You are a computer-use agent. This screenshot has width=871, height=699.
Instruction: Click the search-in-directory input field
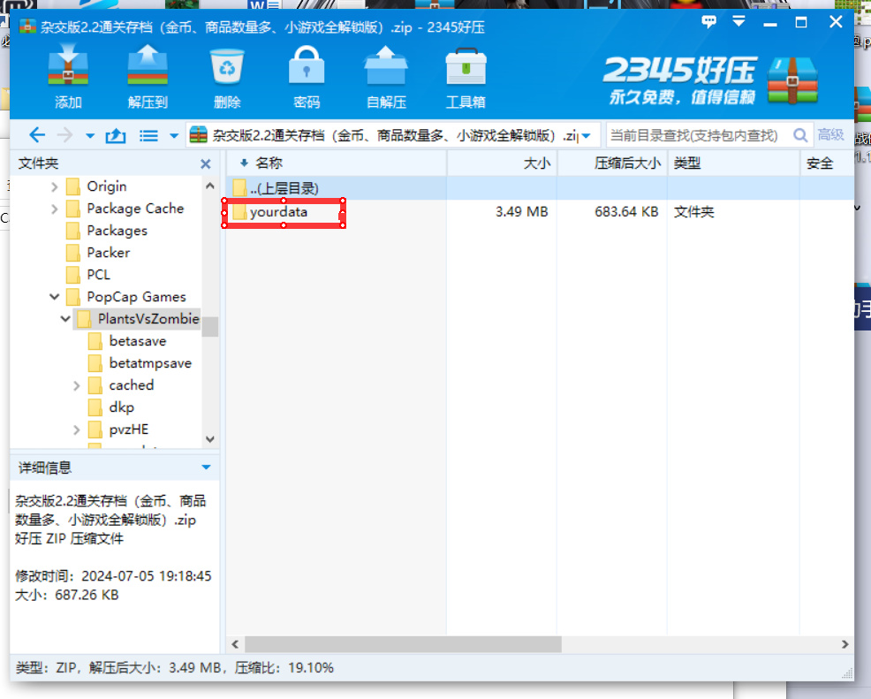pyautogui.click(x=698, y=135)
